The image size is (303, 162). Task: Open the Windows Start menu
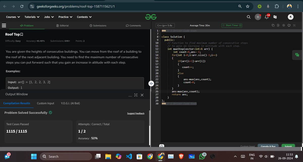pyautogui.click(x=34, y=156)
